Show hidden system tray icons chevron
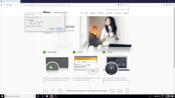175x98 pixels. coord(153,96)
